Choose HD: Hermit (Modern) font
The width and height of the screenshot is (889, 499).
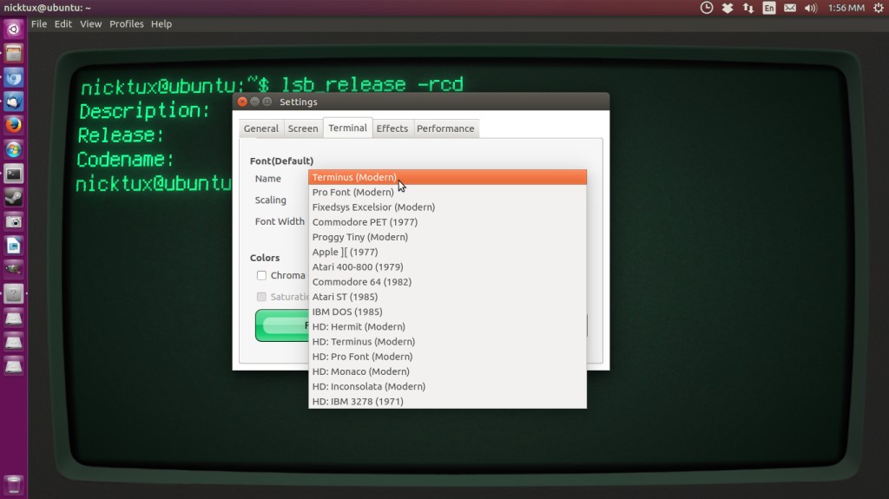click(x=447, y=326)
